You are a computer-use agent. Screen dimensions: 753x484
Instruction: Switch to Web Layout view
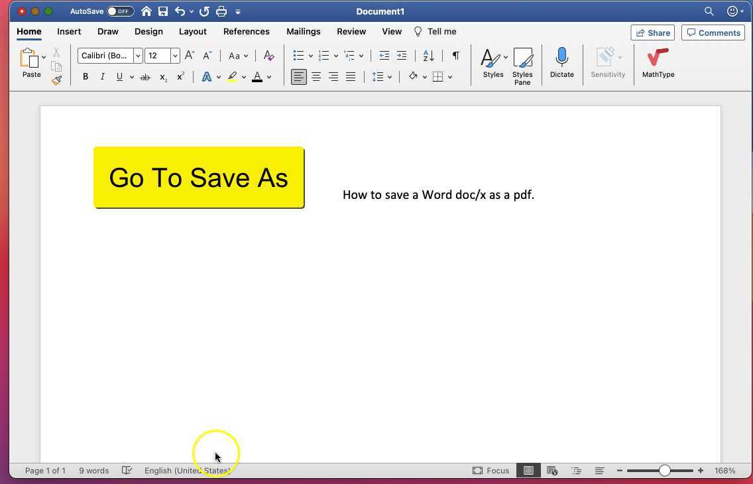tap(552, 470)
